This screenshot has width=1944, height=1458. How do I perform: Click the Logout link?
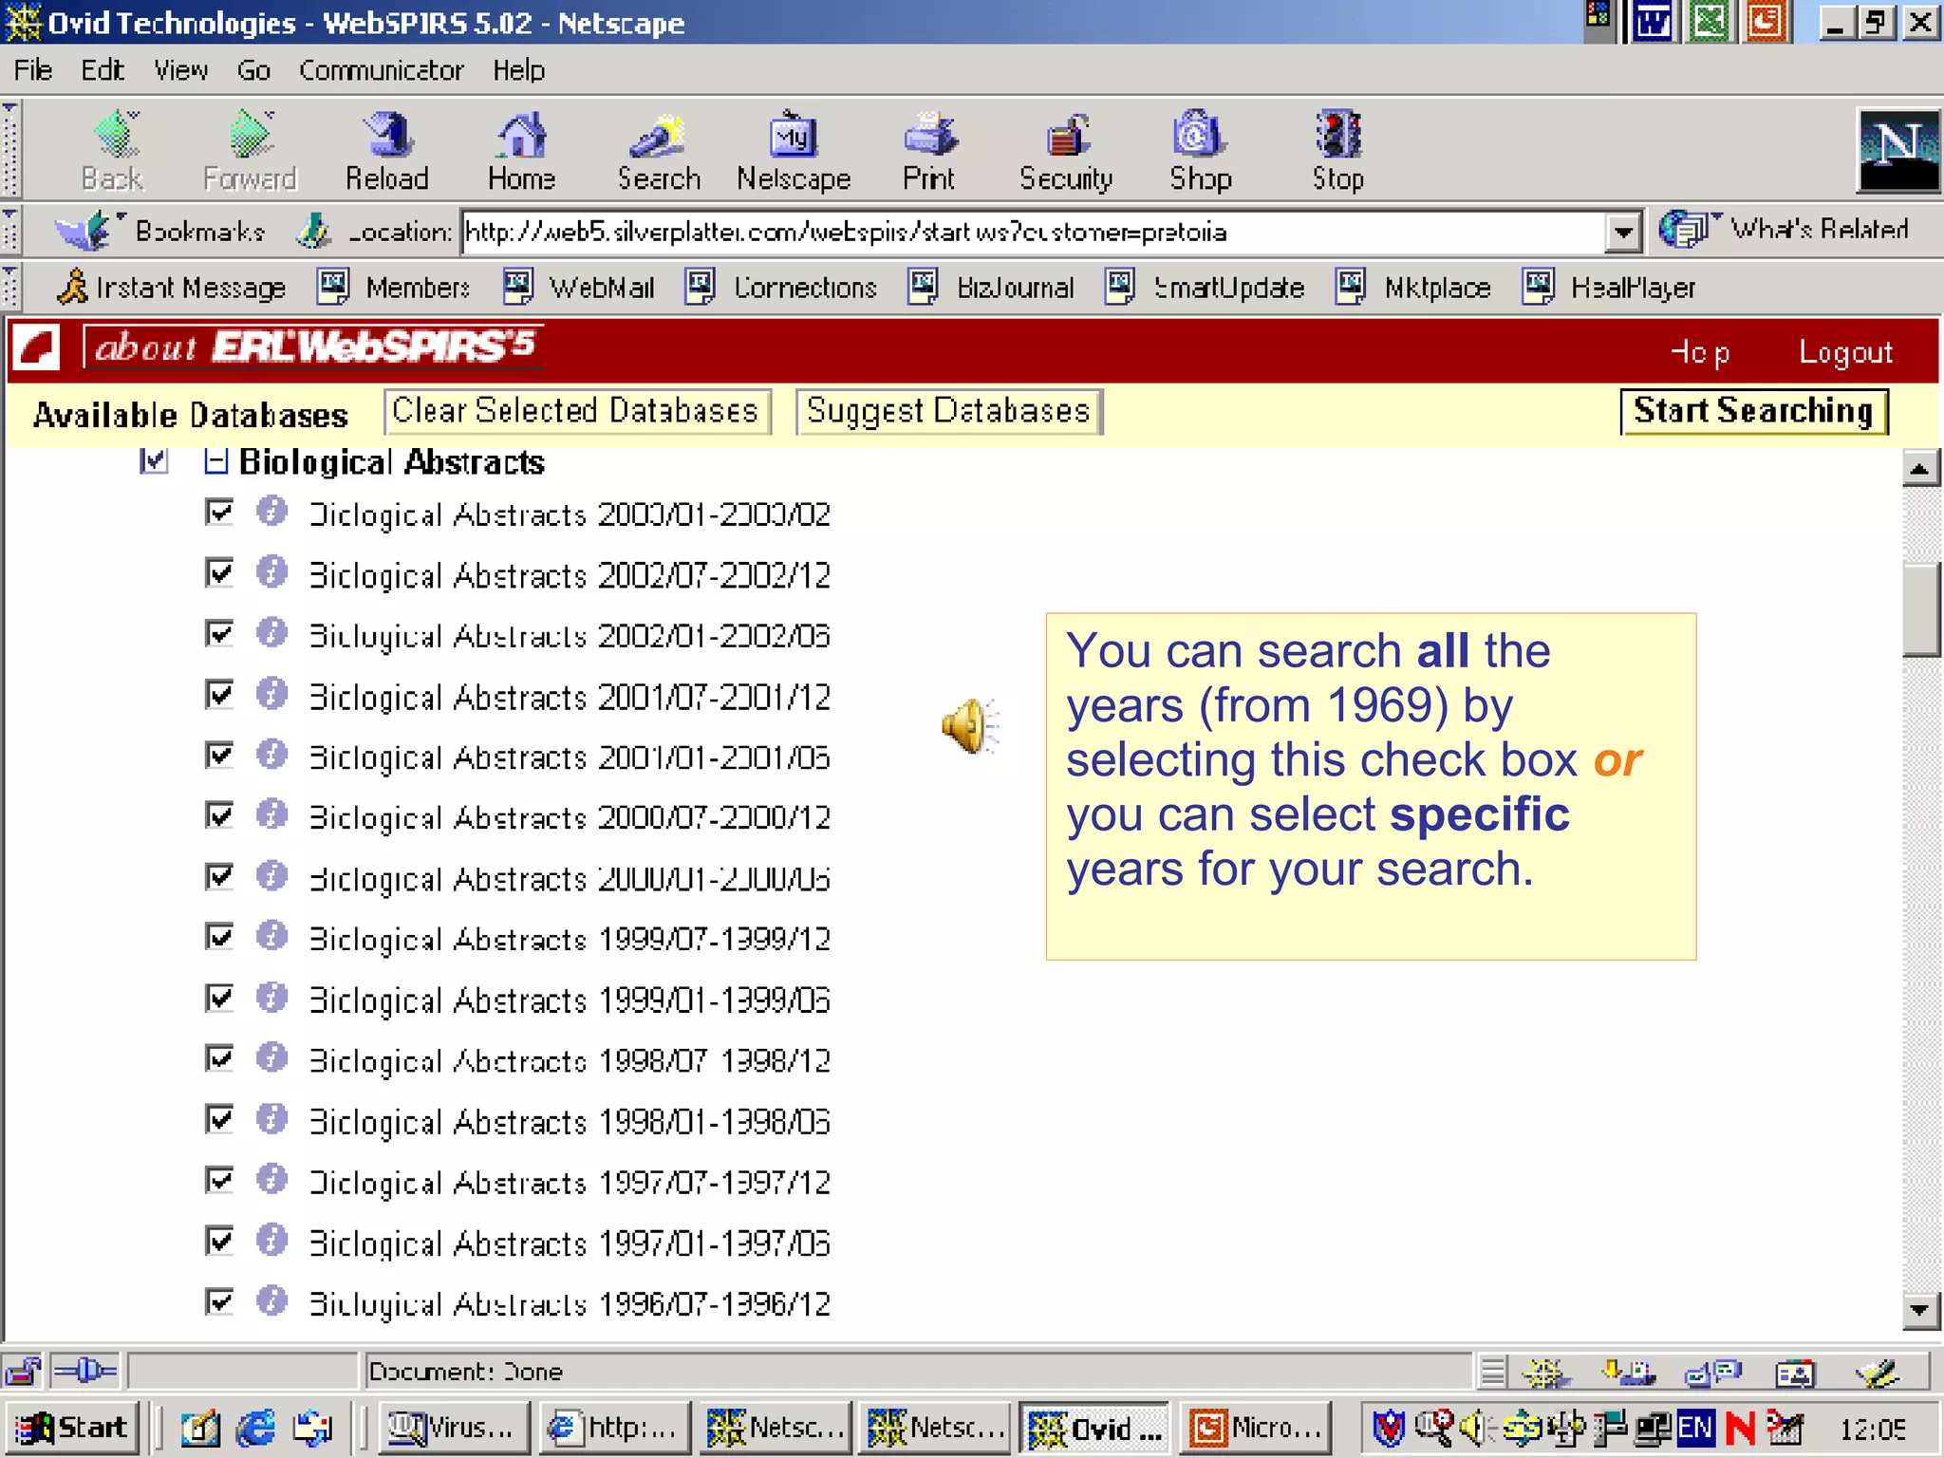pyautogui.click(x=1845, y=352)
